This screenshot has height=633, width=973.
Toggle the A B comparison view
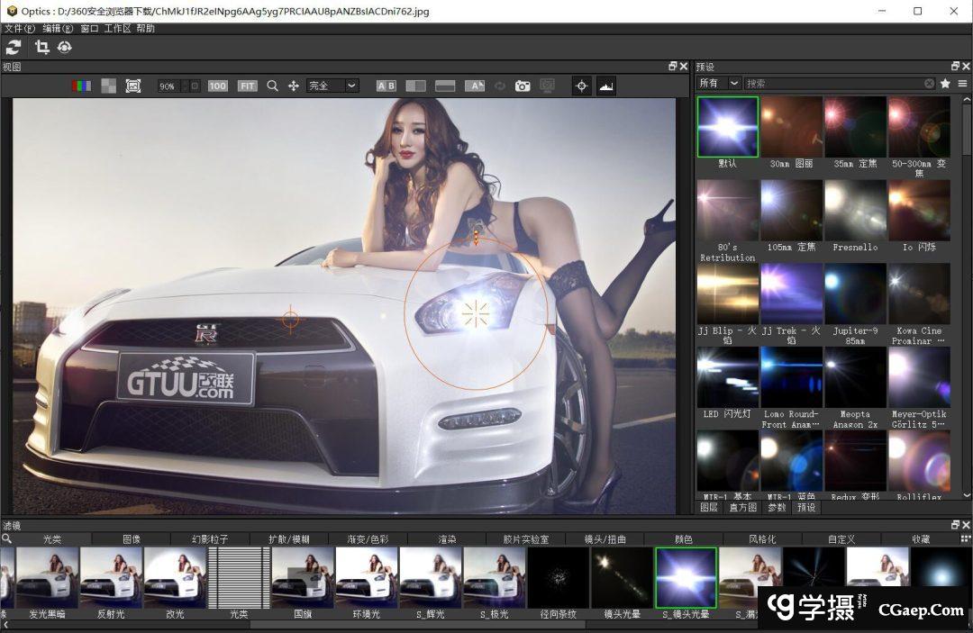(x=386, y=86)
